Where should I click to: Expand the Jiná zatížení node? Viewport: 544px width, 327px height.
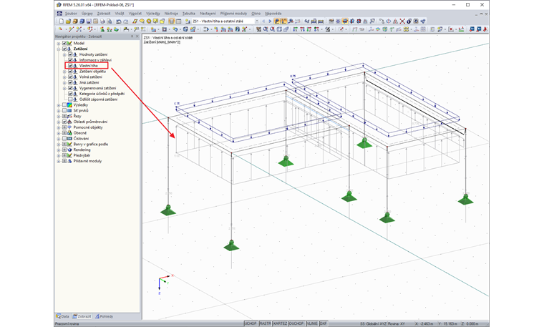[64, 82]
